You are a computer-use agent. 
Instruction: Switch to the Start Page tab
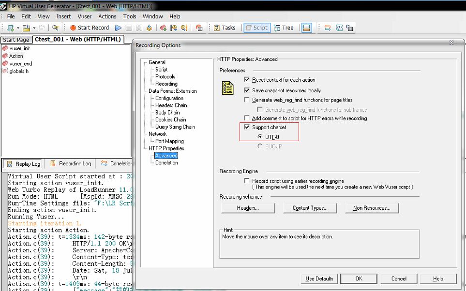pyautogui.click(x=16, y=40)
